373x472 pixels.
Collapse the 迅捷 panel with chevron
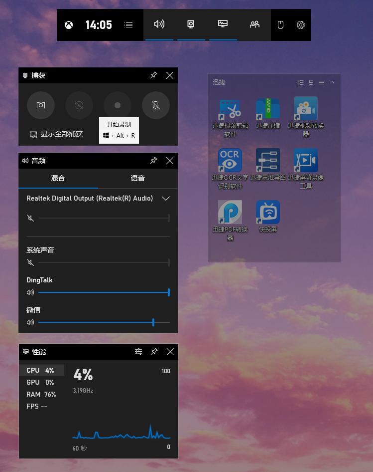click(x=332, y=82)
